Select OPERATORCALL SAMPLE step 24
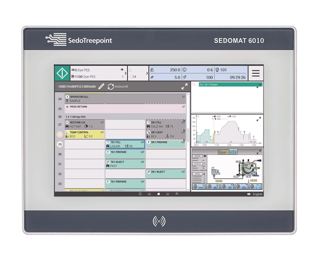 click(x=125, y=99)
